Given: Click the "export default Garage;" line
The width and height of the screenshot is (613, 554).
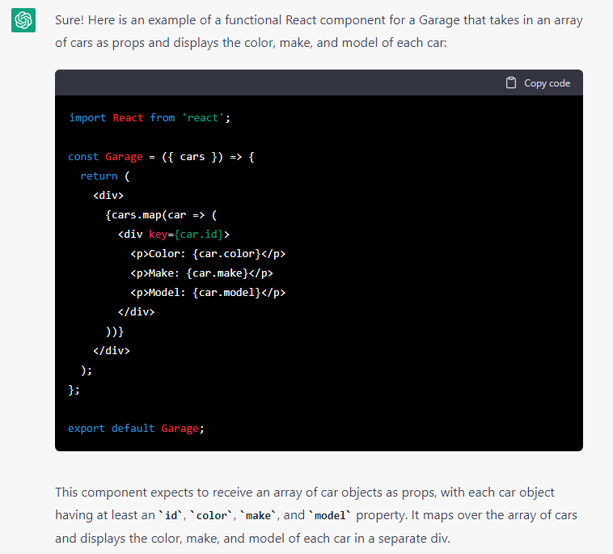Looking at the screenshot, I should click(136, 429).
